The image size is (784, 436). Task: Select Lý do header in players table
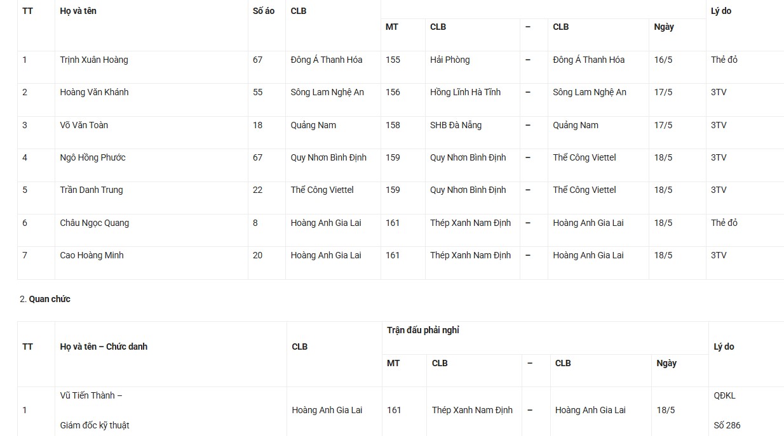(x=721, y=11)
